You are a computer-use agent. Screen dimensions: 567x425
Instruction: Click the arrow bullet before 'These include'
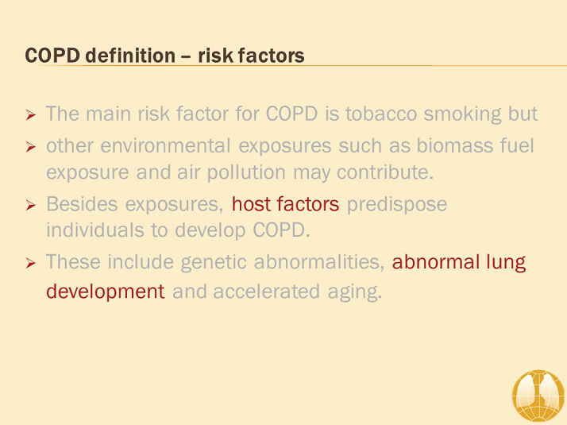31,263
